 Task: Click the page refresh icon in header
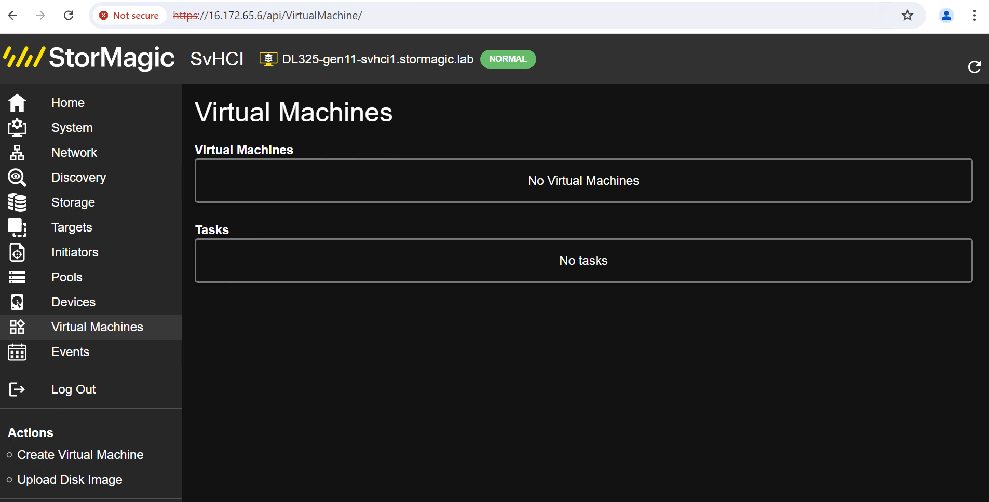click(974, 67)
